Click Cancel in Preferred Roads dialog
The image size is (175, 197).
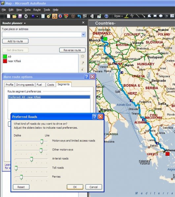(x=94, y=187)
